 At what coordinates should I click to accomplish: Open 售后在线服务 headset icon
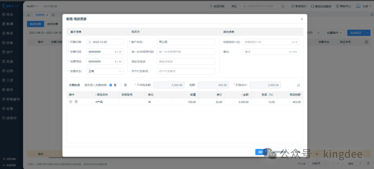point(313,6)
